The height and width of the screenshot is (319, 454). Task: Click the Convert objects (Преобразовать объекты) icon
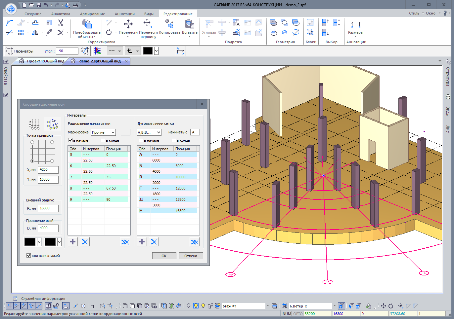point(87,24)
